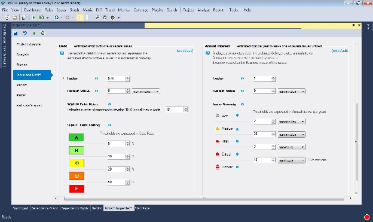
Task: Click the info icon beside Debt Default Value
Action: tap(96, 91)
